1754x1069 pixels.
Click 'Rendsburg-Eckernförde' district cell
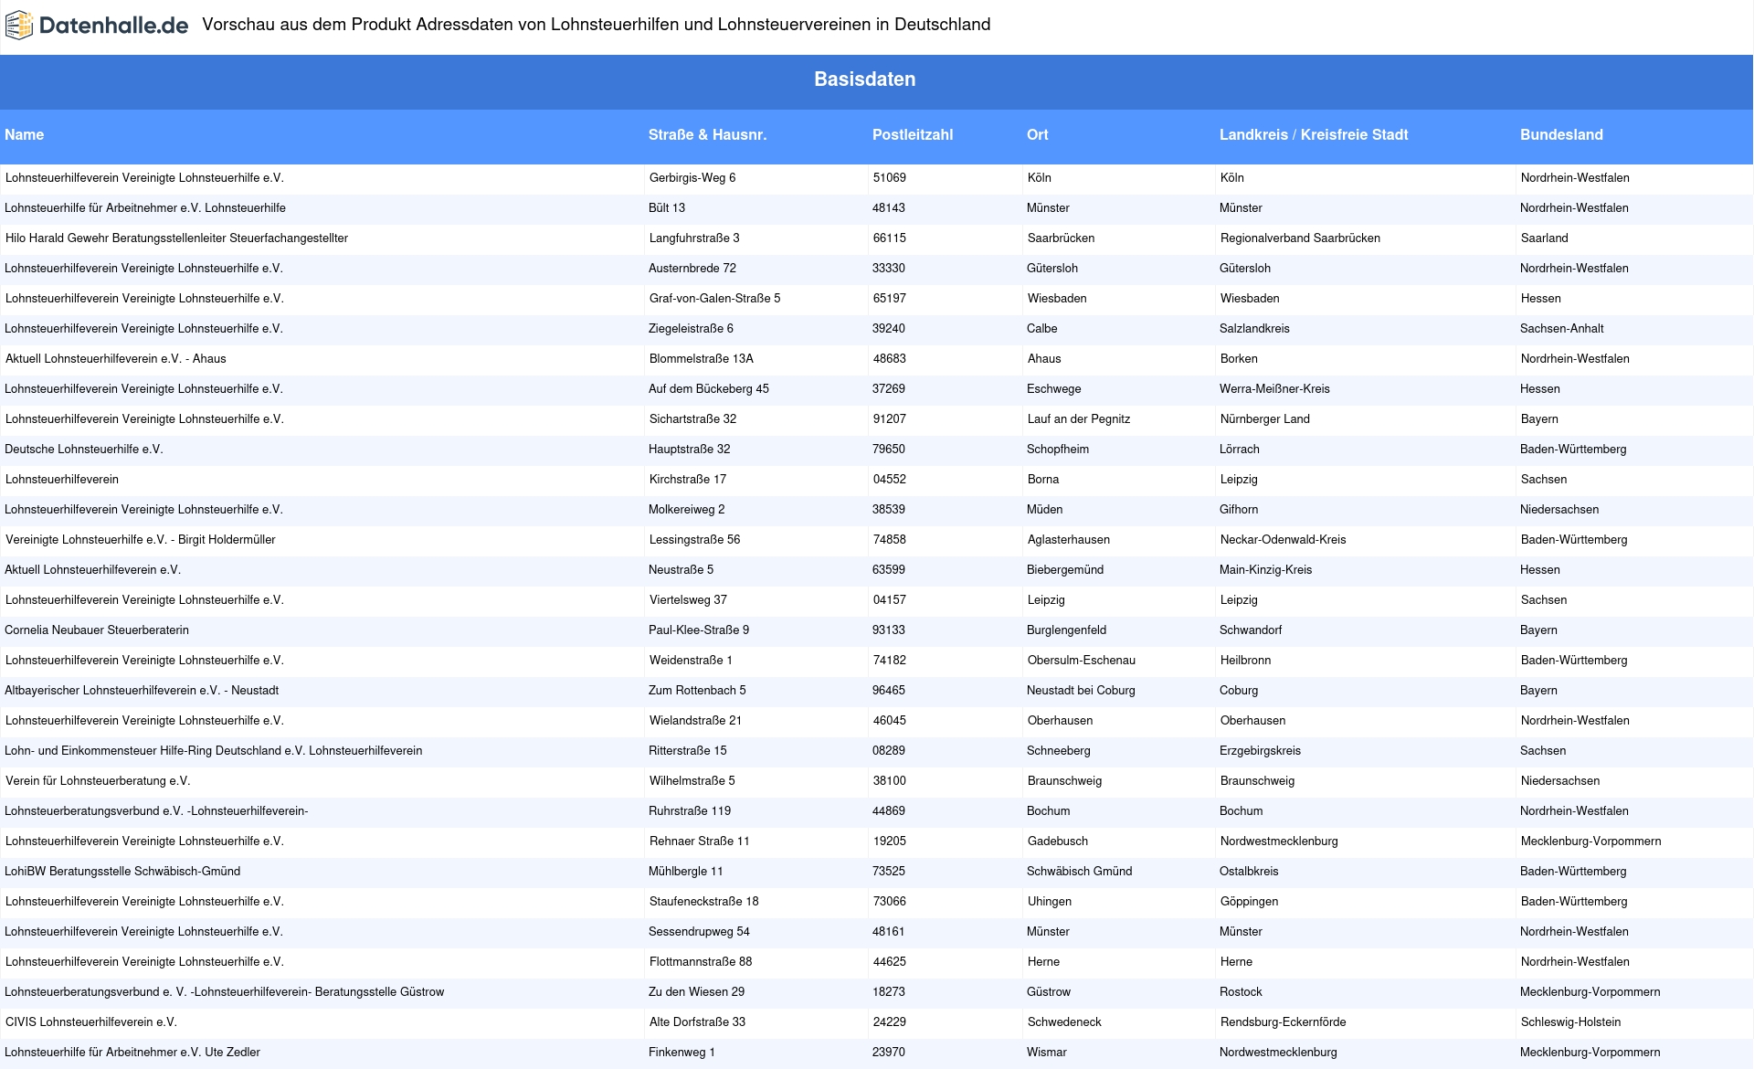[x=1284, y=1021]
